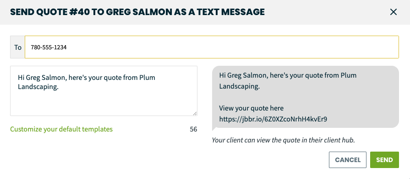Click the client hub helper note
410x179 pixels.
click(x=283, y=140)
